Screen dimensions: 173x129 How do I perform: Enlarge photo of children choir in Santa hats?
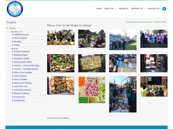pos(154,39)
